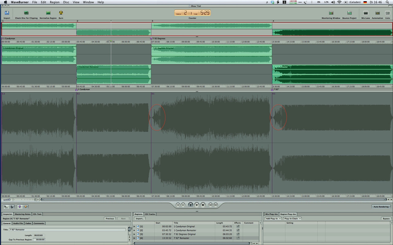This screenshot has height=245, width=393.
Task: Open the Apple menu
Action: [x=5, y=2]
